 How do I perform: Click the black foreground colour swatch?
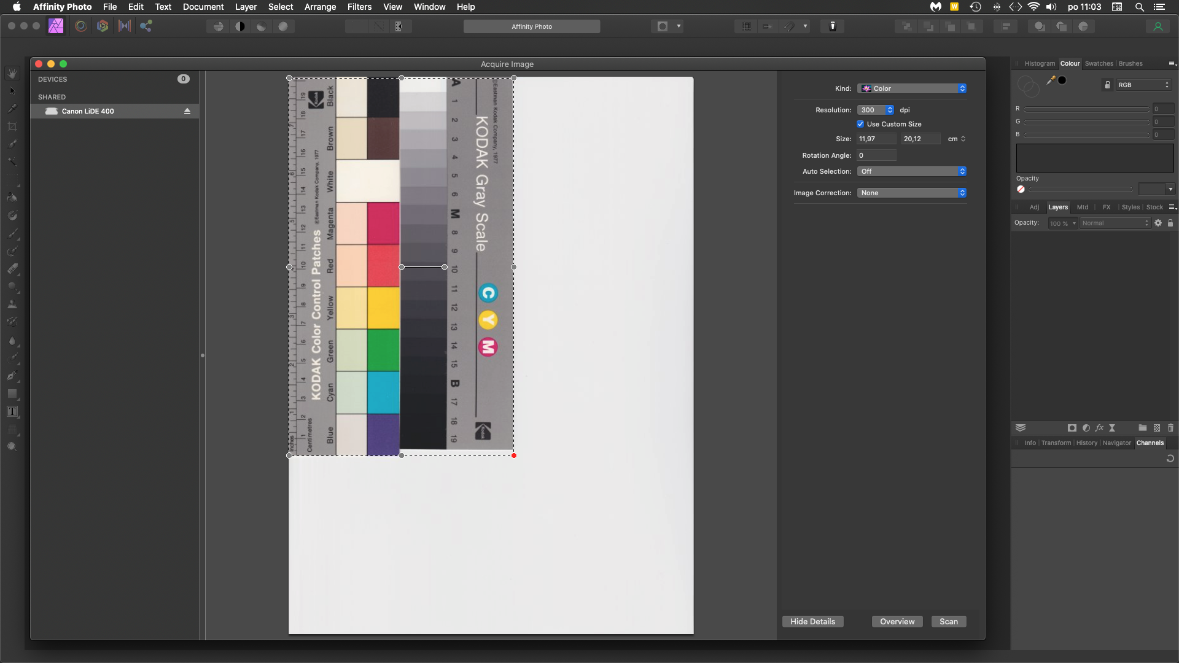[x=1062, y=80]
